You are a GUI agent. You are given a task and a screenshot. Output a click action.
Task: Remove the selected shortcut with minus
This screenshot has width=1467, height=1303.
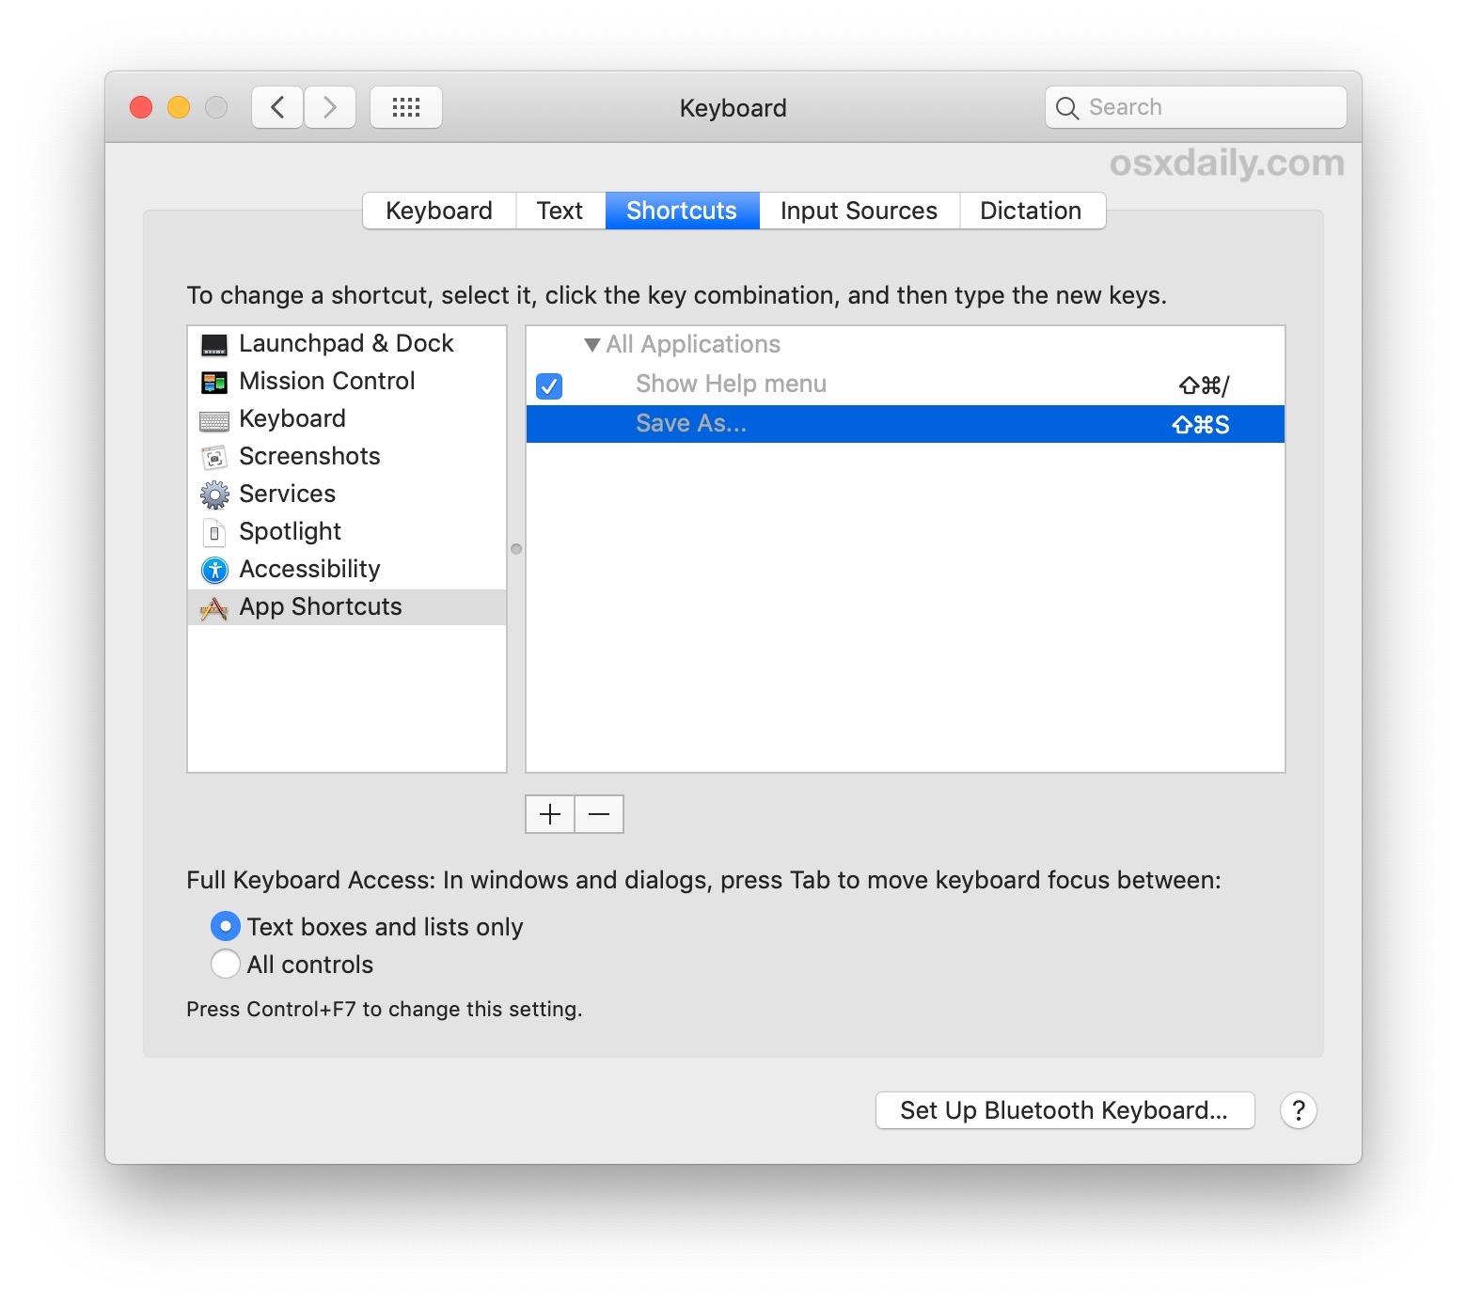click(x=599, y=814)
